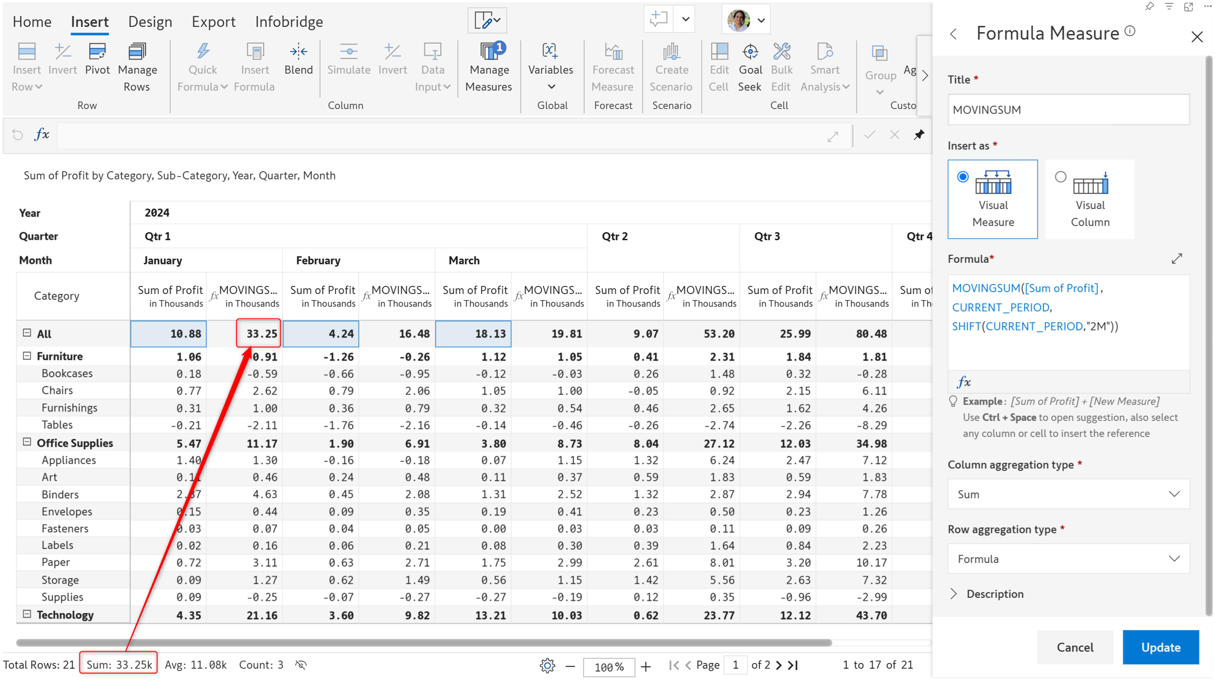Collapse the Furniture category row
Viewport: 1215px width, 680px height.
[27, 356]
